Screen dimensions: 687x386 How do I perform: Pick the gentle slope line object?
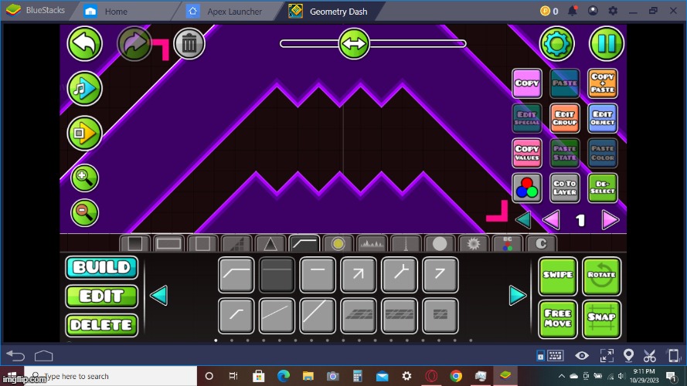277,316
